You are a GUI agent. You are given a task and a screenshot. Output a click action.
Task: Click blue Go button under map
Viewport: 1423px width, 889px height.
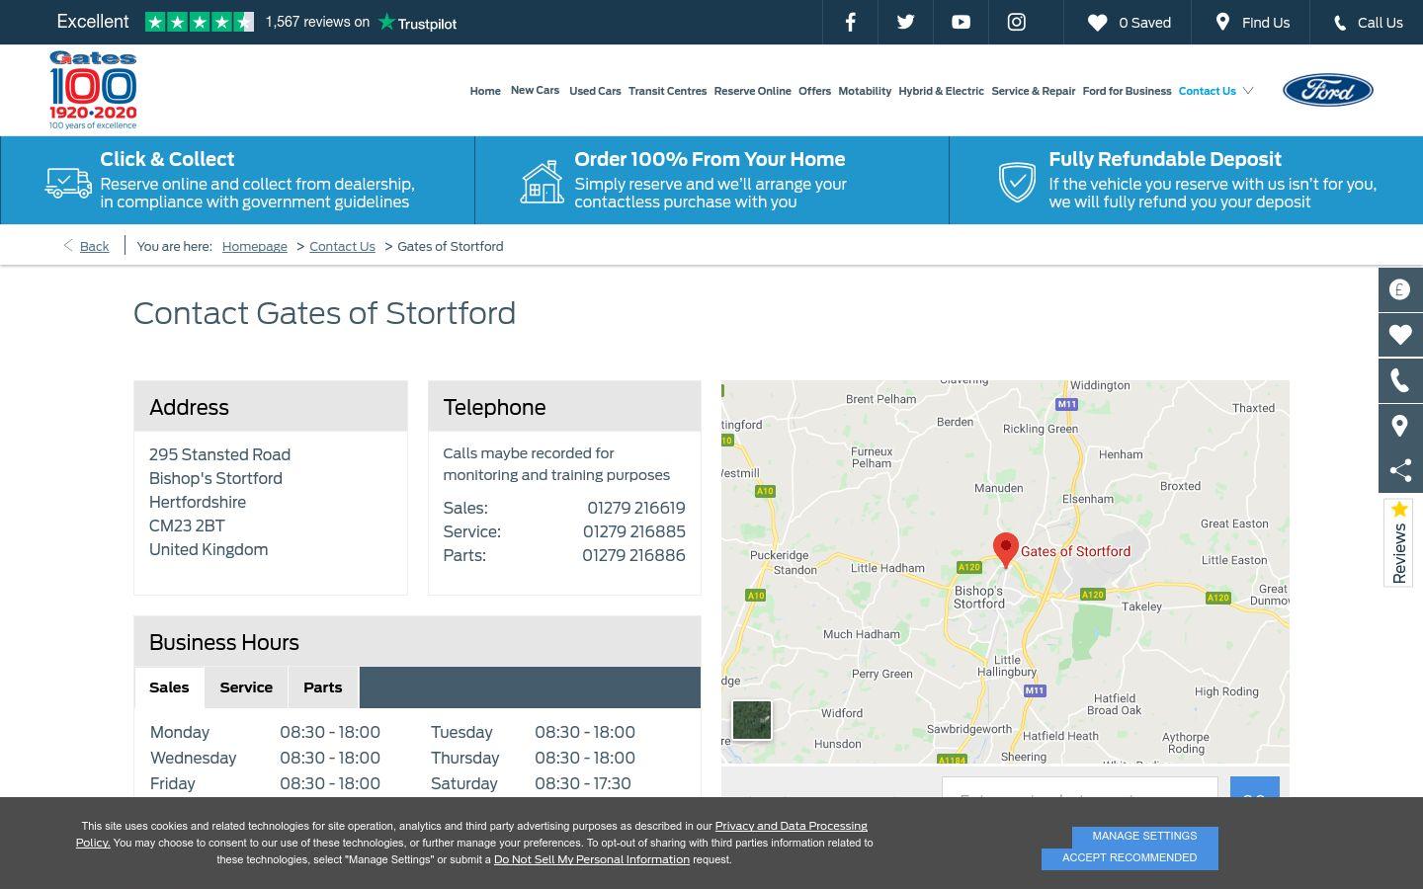click(1254, 788)
